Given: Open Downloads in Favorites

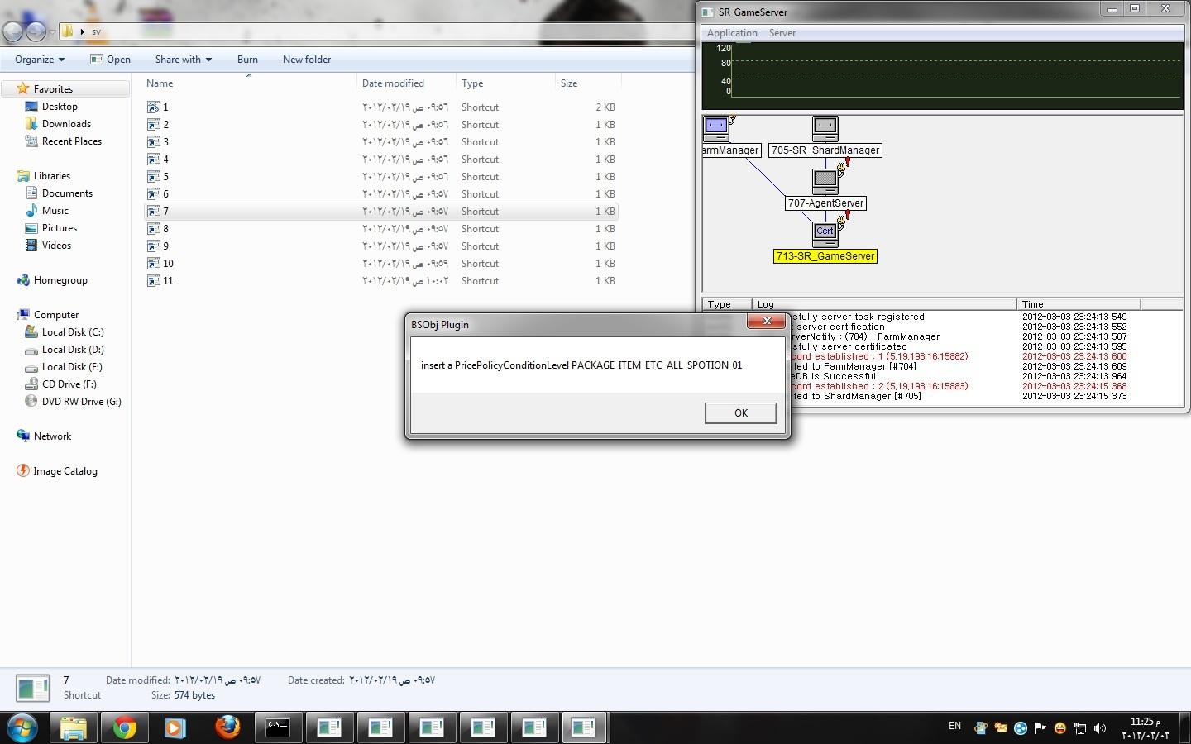Looking at the screenshot, I should pos(66,124).
